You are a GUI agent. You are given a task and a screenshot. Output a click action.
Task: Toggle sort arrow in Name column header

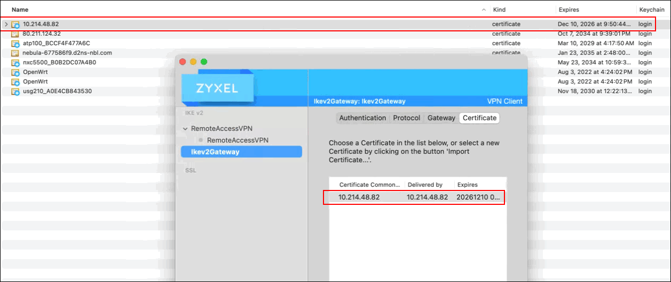tap(484, 10)
